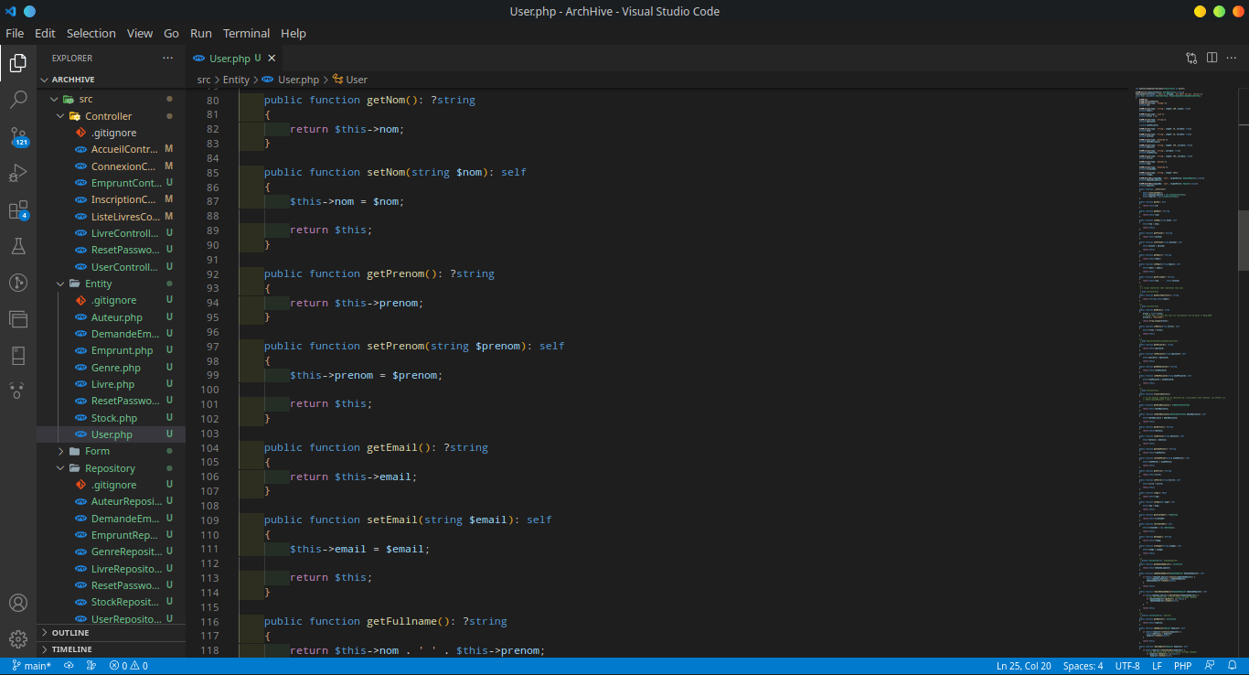
Task: Click the split editor right icon
Action: point(1212,58)
